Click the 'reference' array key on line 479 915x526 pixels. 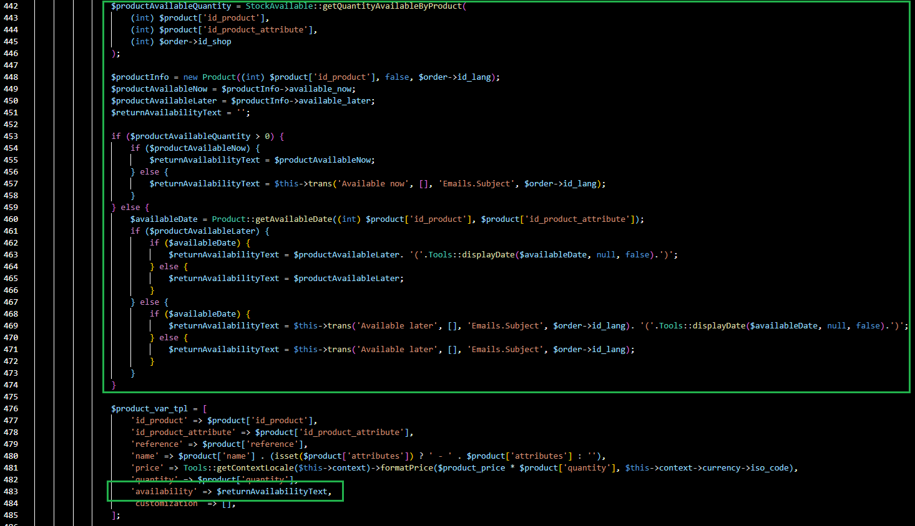[x=157, y=444]
